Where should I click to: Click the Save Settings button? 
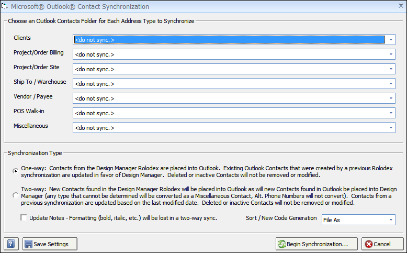pos(50,244)
